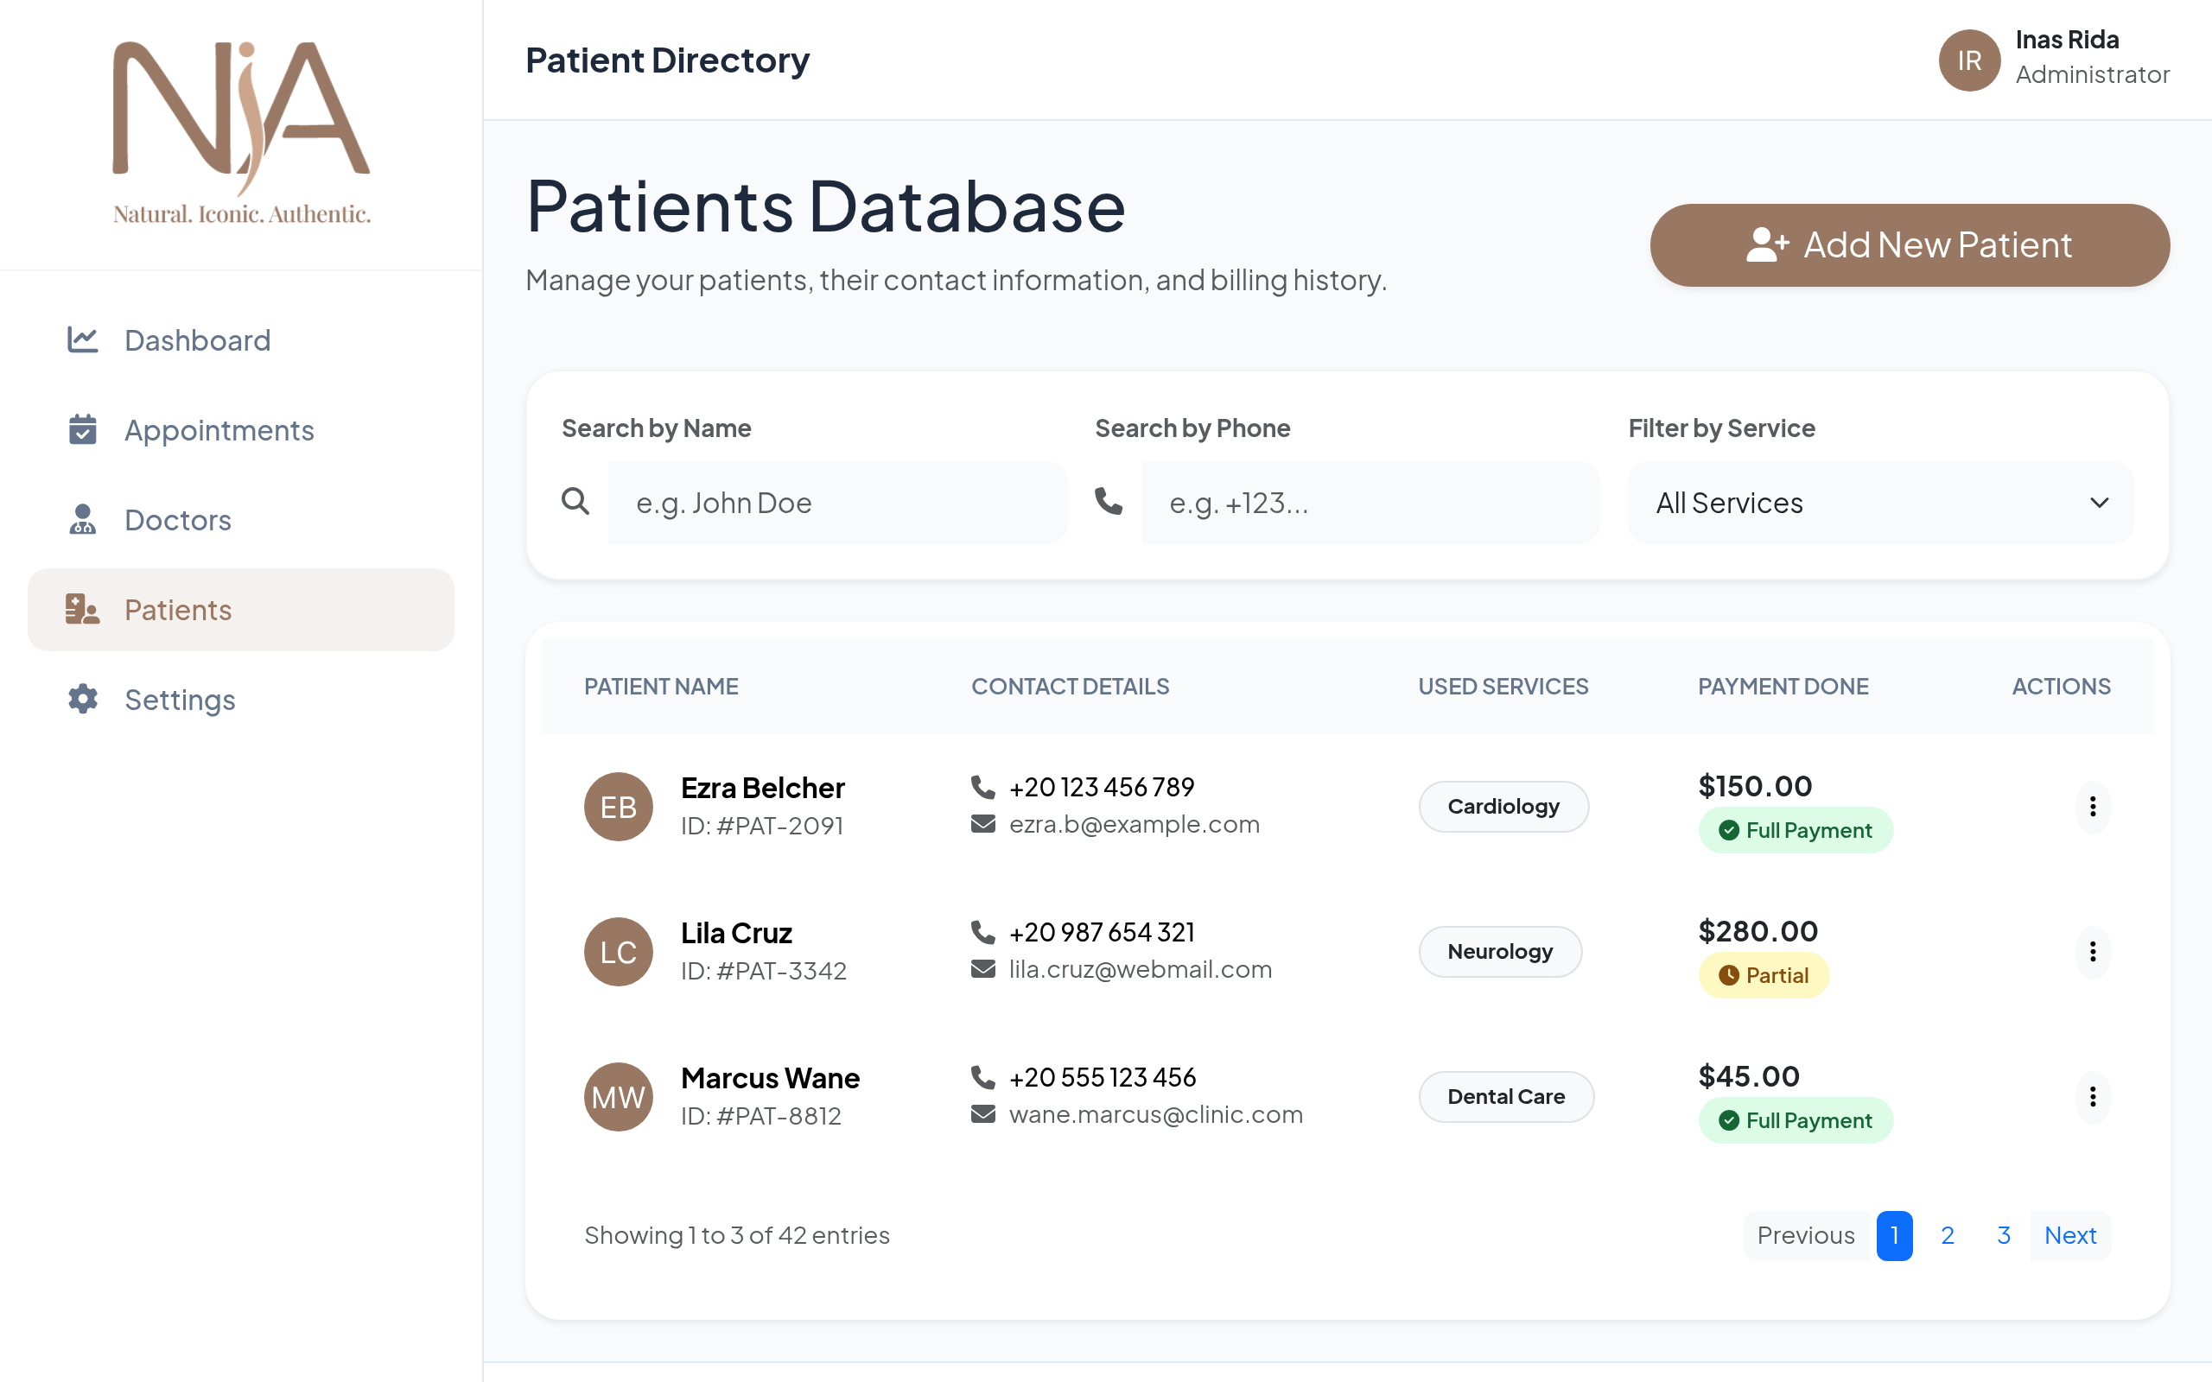This screenshot has height=1382, width=2212.
Task: Click the ID: #PAT-8812 text
Action: 760,1116
